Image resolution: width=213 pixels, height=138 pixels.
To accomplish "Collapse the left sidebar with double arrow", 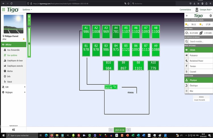I will click(x=13, y=129).
